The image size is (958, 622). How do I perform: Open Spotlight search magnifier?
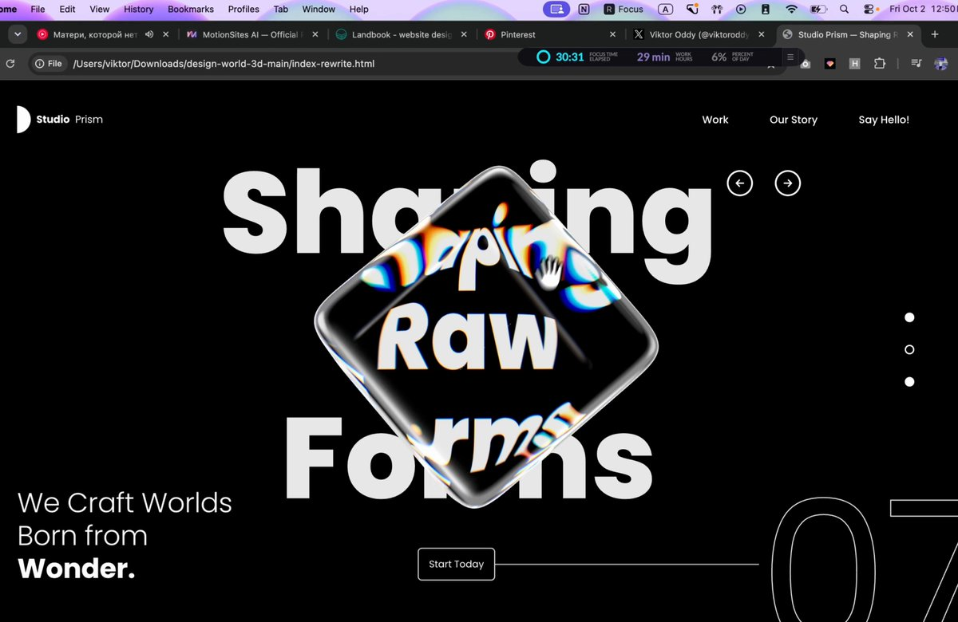(x=844, y=9)
